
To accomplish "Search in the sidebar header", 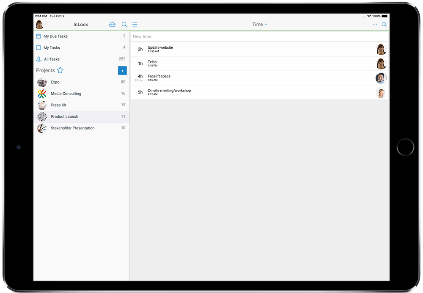I will (x=124, y=25).
